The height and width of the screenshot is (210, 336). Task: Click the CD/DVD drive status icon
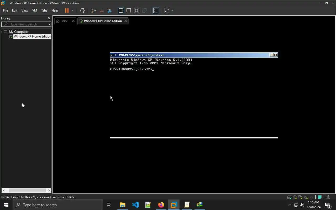[295, 197]
